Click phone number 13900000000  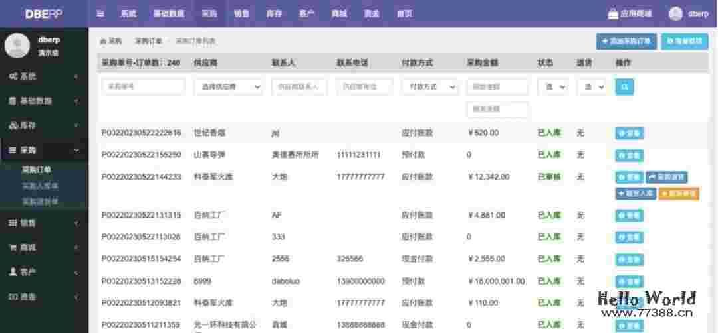point(360,281)
